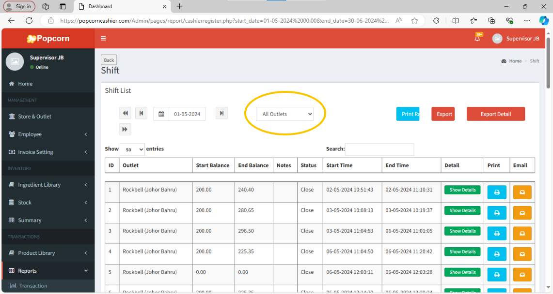Email shift row 3 report
553x294 pixels.
tap(522, 234)
